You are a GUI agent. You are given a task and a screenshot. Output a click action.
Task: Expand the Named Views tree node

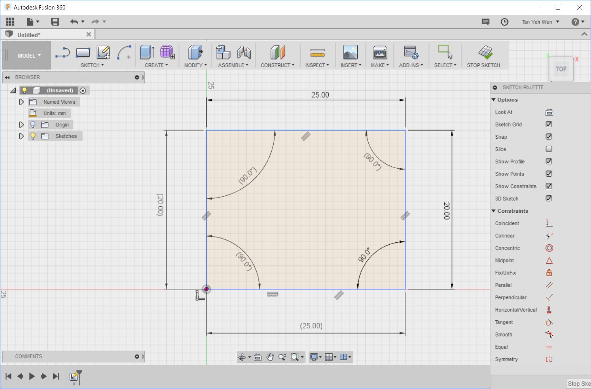pyautogui.click(x=22, y=102)
